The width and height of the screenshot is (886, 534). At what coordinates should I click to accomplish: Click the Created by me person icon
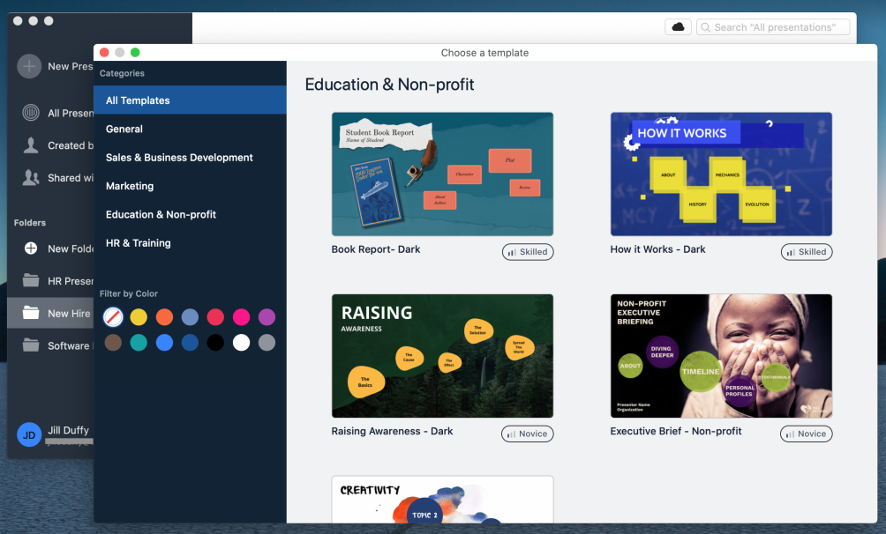pyautogui.click(x=31, y=145)
